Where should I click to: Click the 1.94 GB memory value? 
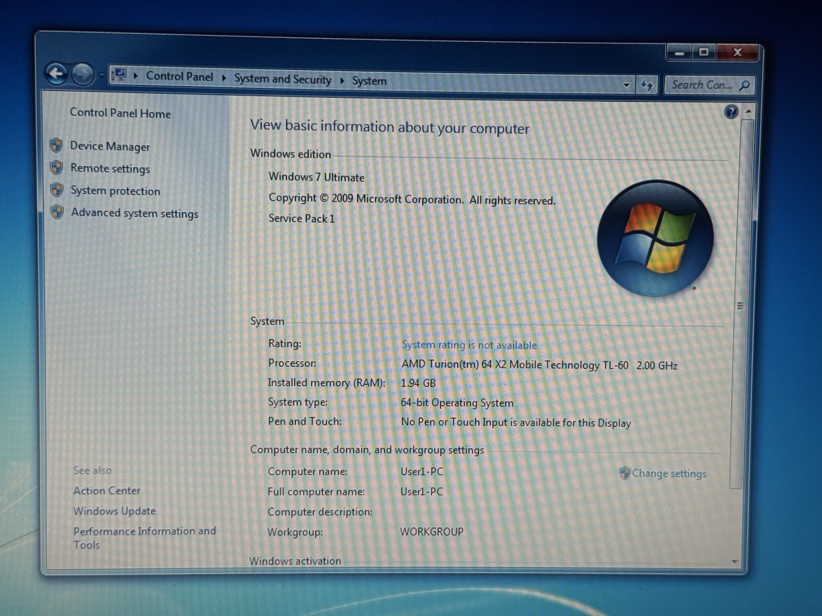(418, 383)
